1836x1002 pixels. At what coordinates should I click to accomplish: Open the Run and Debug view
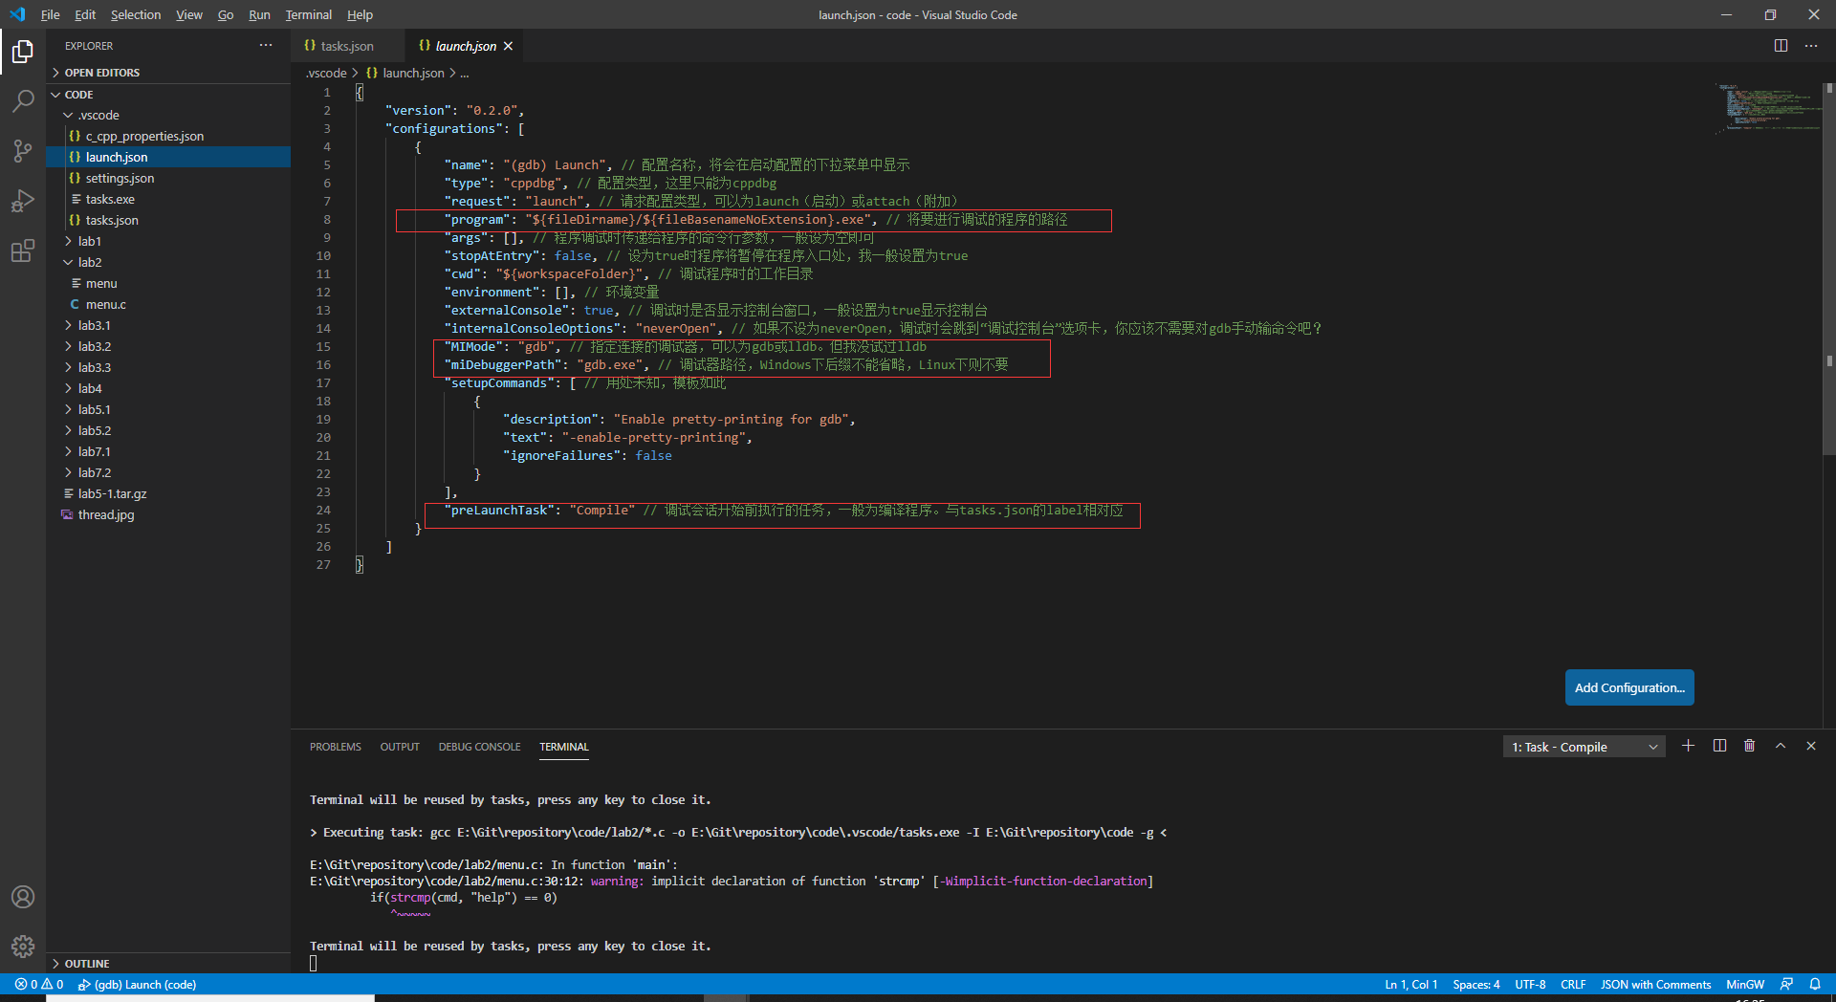[x=23, y=201]
